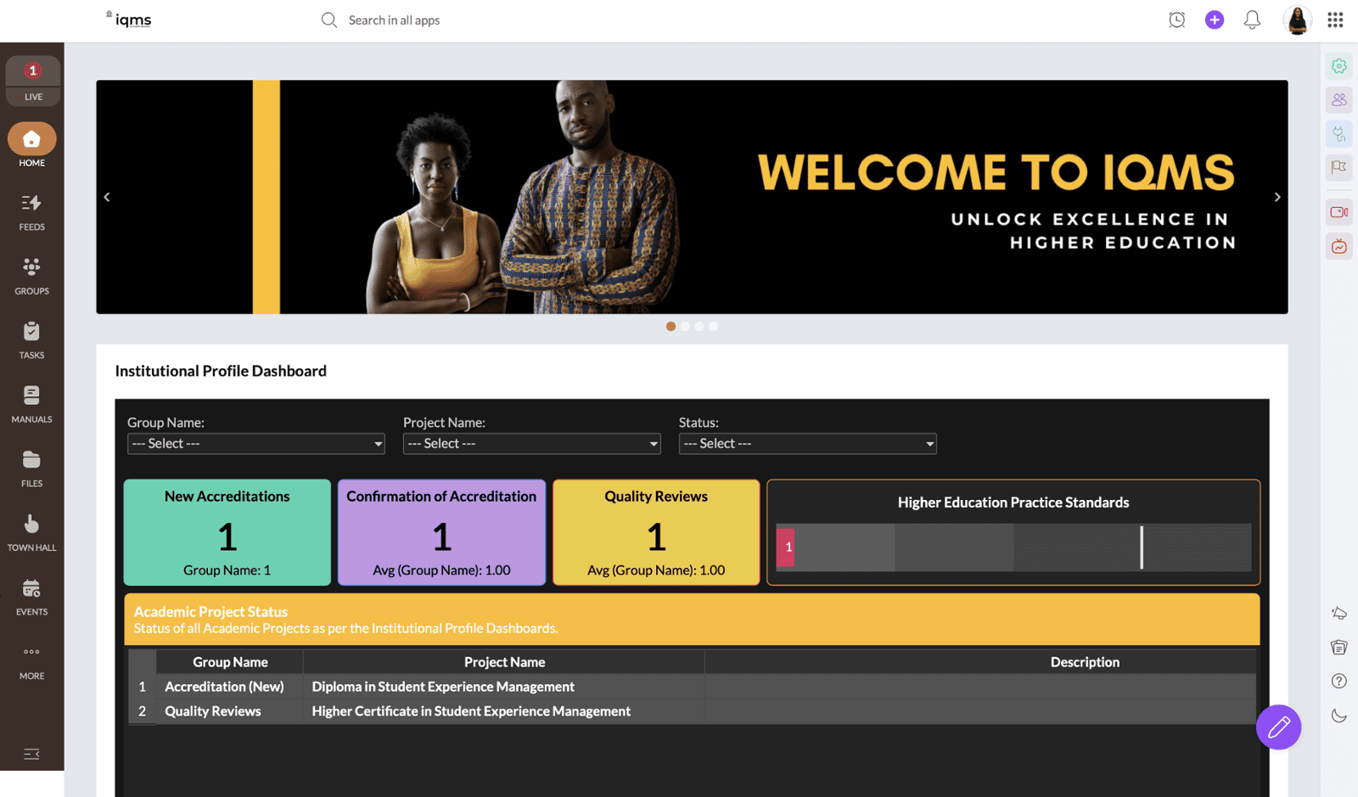Open the notifications bell icon
Screen dimensions: 1358x797
click(x=1252, y=20)
